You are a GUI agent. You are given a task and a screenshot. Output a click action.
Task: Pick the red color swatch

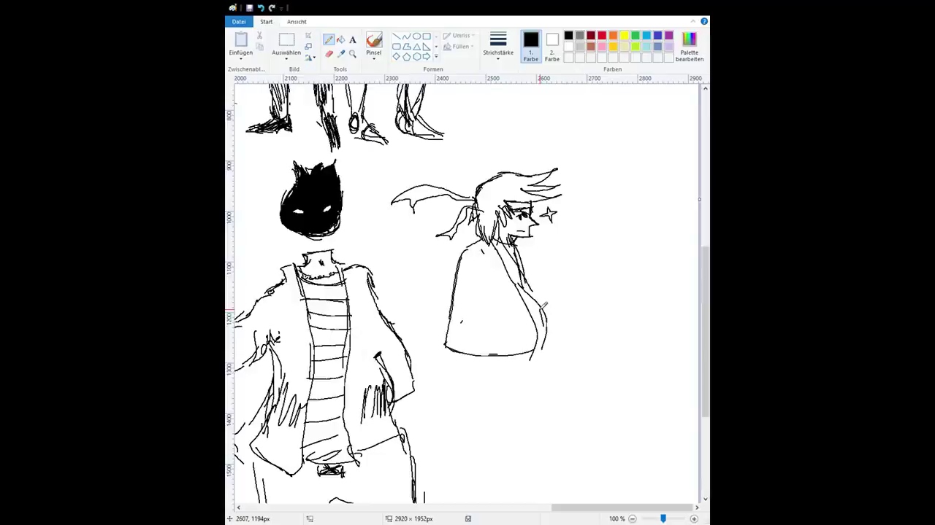[601, 35]
